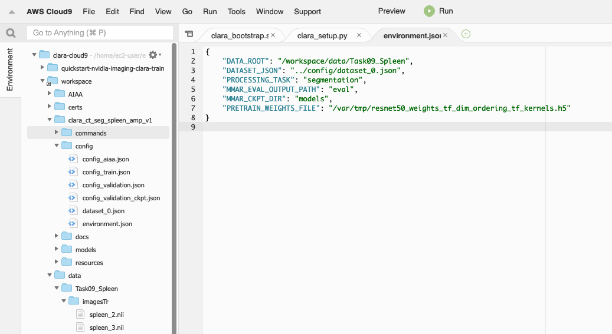
Task: Collapse the clara_ct_seg_spleen_amp_v1 folder
Action: [50, 120]
